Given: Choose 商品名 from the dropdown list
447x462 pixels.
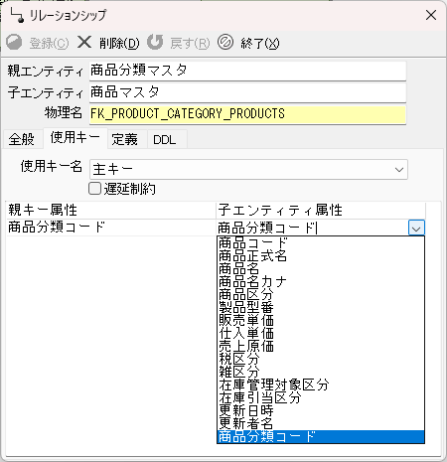Looking at the screenshot, I should click(x=321, y=268).
